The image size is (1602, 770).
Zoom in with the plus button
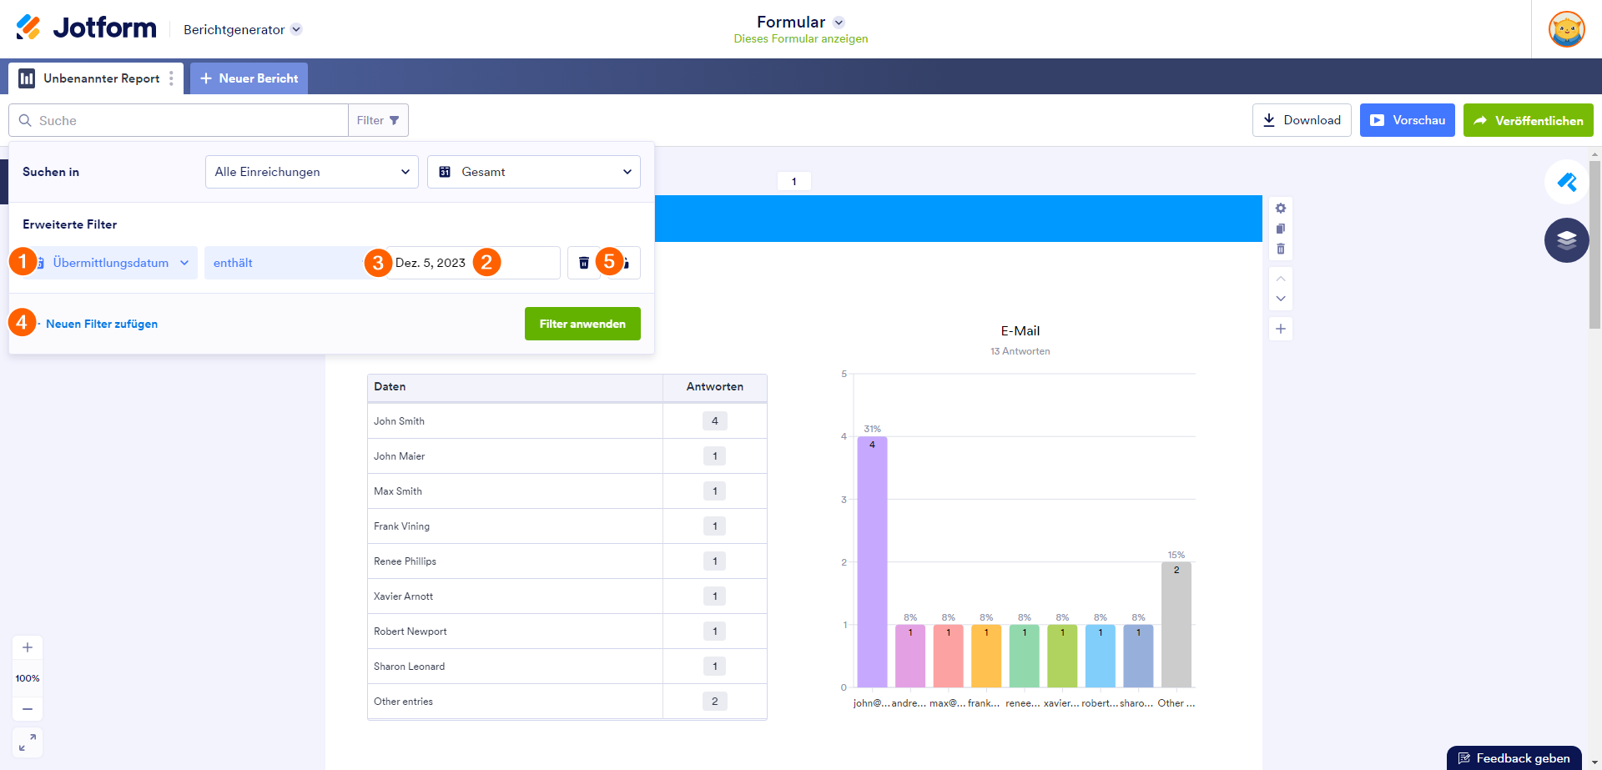pyautogui.click(x=28, y=647)
